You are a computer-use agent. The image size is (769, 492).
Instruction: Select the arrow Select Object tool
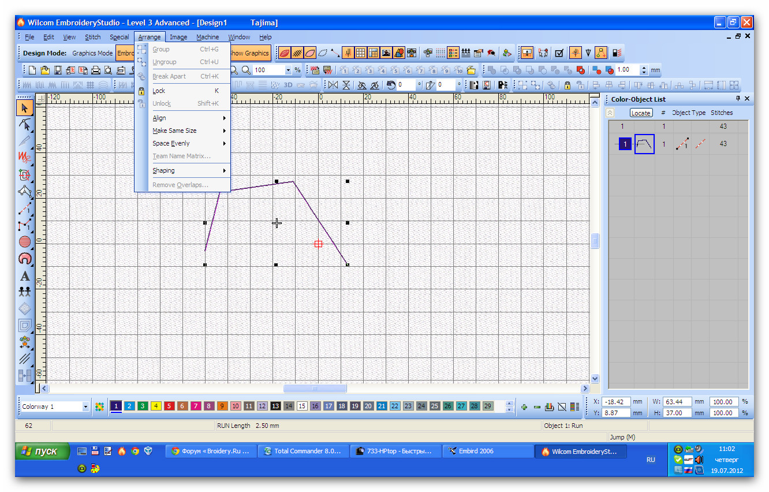click(x=24, y=107)
